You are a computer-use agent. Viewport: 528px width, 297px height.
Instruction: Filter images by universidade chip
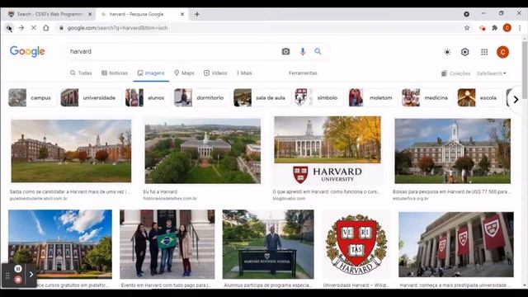[90, 97]
